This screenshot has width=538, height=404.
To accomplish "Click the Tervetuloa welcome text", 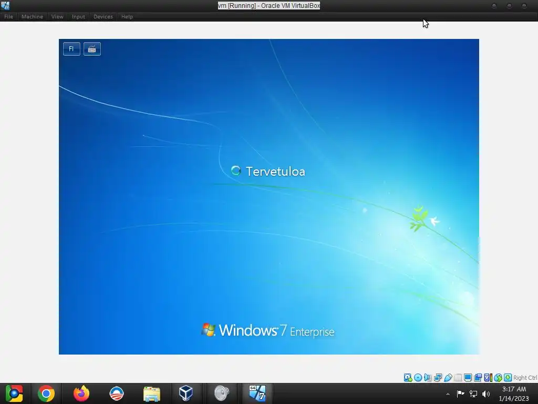I will pyautogui.click(x=275, y=171).
